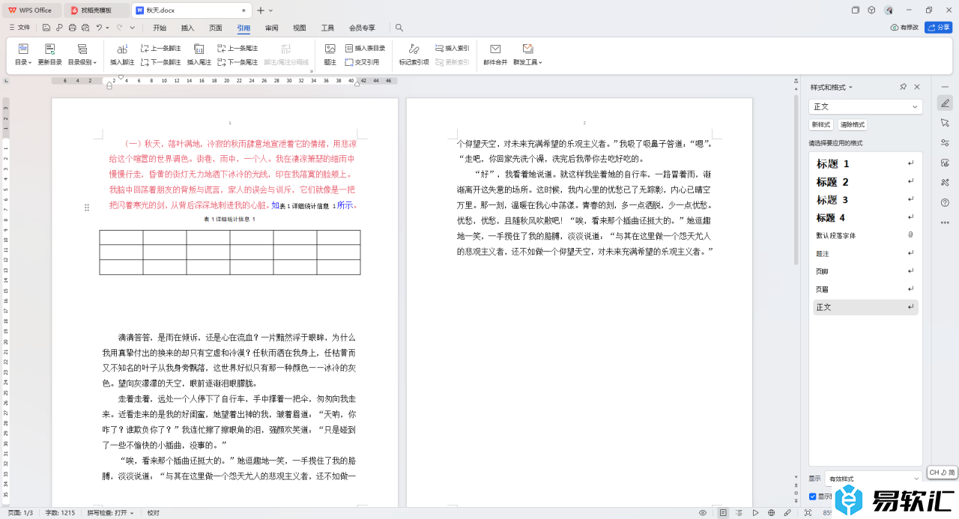Click the vertical document scrollbar
This screenshot has width=959, height=519.
pyautogui.click(x=796, y=180)
